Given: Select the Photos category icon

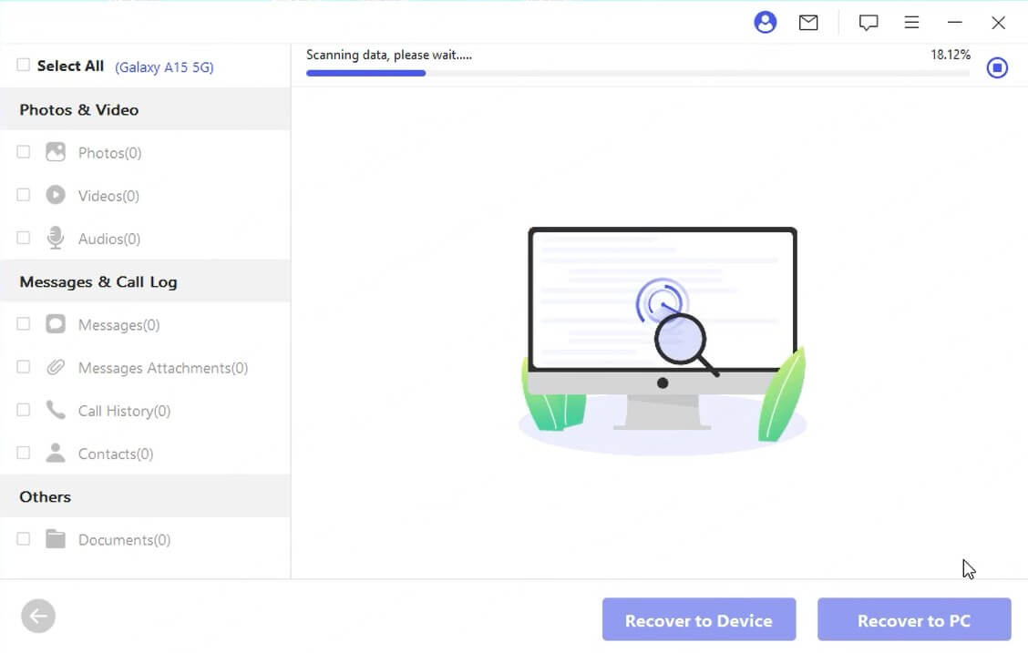Looking at the screenshot, I should [x=57, y=152].
